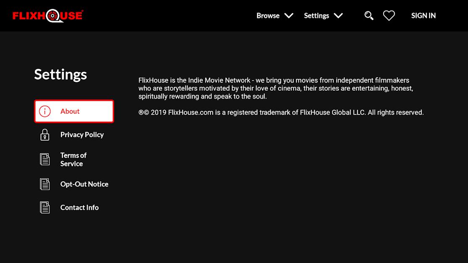The image size is (468, 263).
Task: Click the About info circle icon
Action: click(x=45, y=111)
